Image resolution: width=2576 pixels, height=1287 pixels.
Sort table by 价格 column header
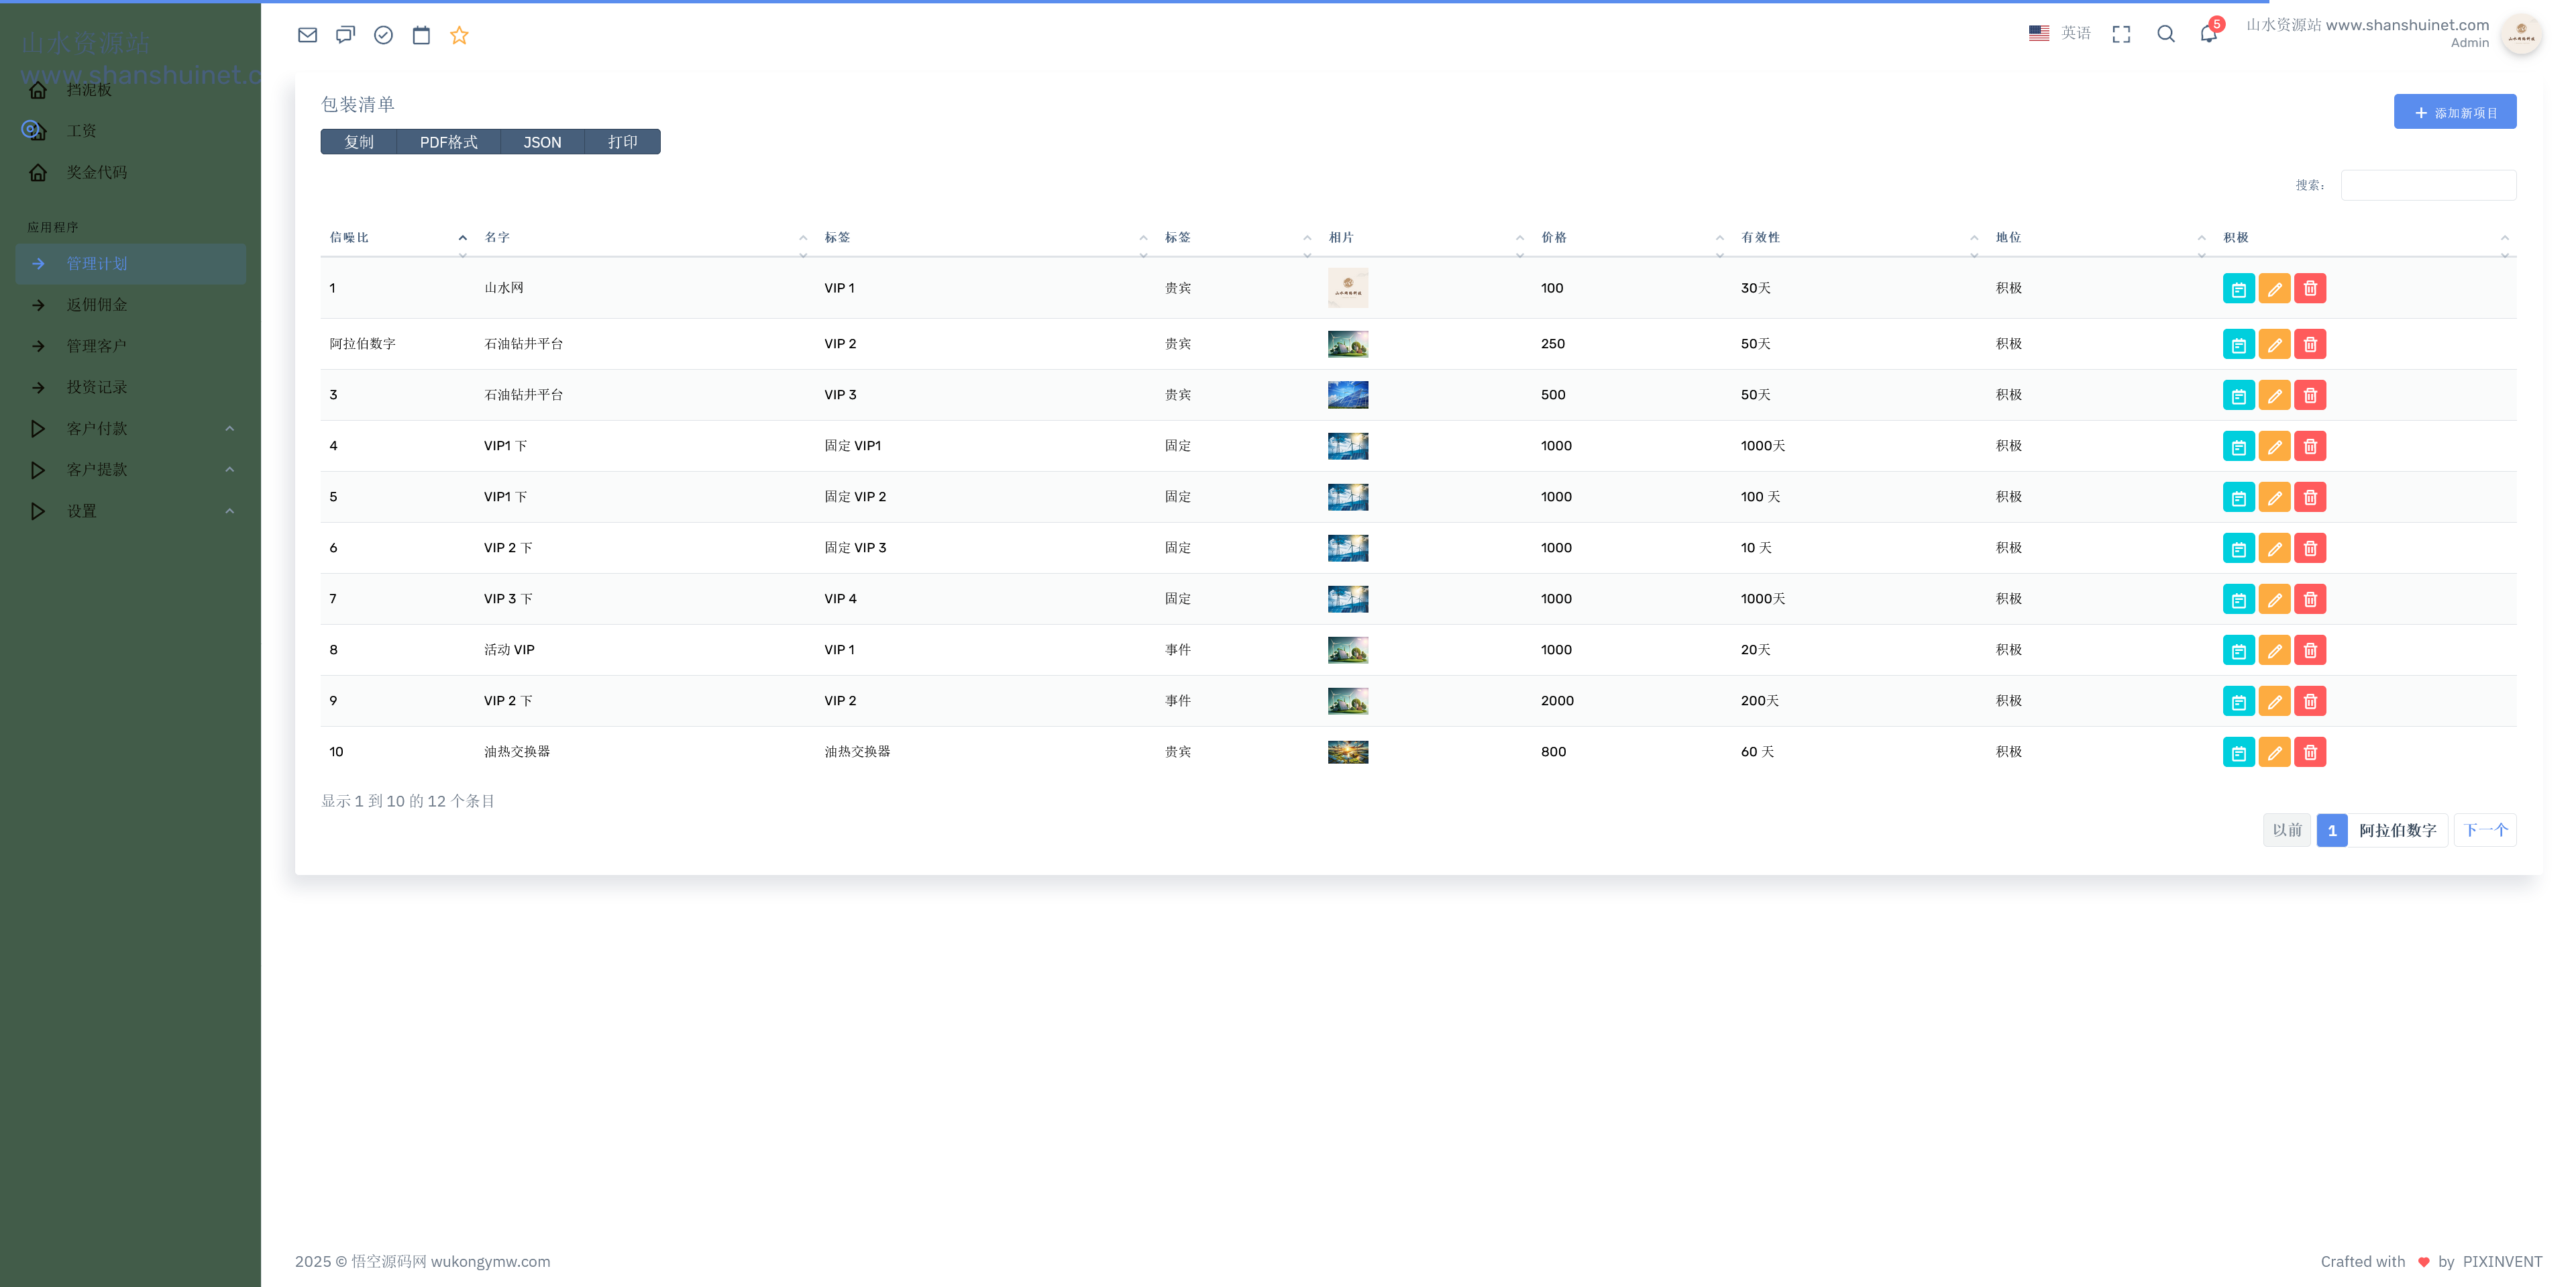1554,238
